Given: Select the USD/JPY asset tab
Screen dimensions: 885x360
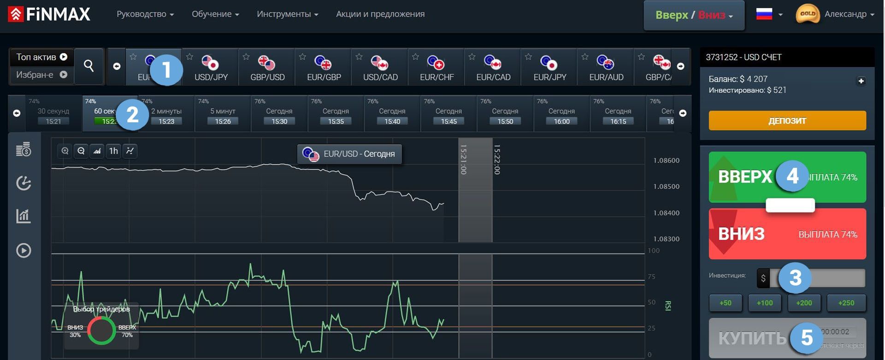Looking at the screenshot, I should click(211, 67).
